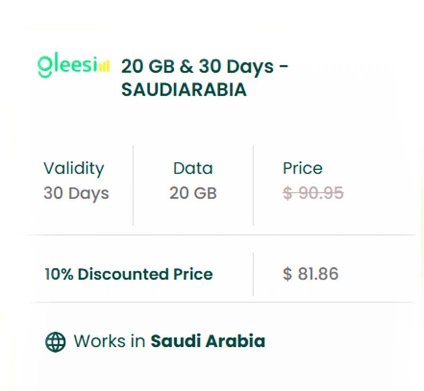Select the 30 Days validity value
424x391 pixels.
point(76,194)
